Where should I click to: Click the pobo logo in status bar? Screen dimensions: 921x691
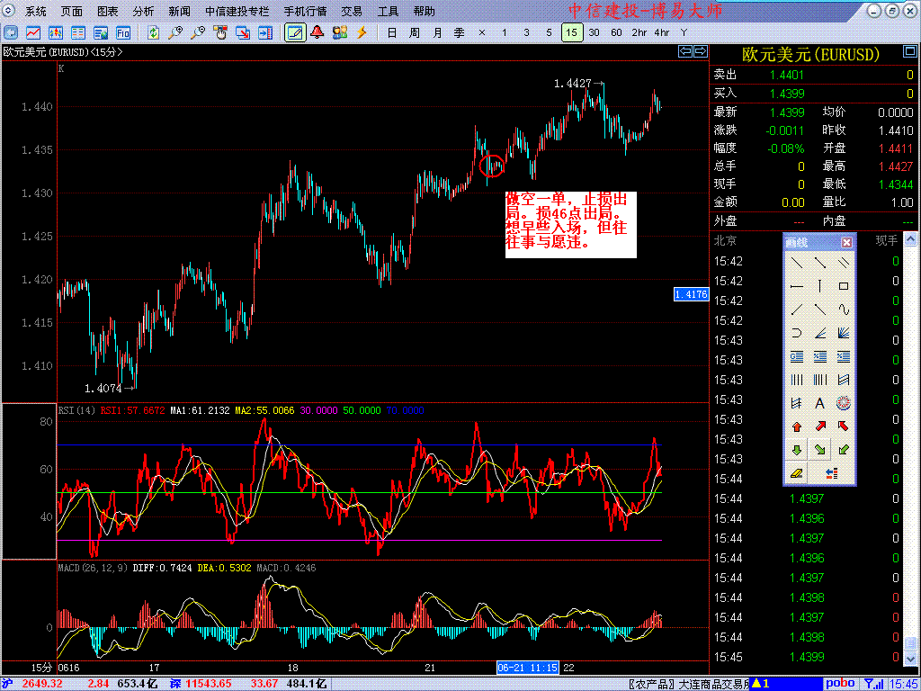pyautogui.click(x=841, y=683)
